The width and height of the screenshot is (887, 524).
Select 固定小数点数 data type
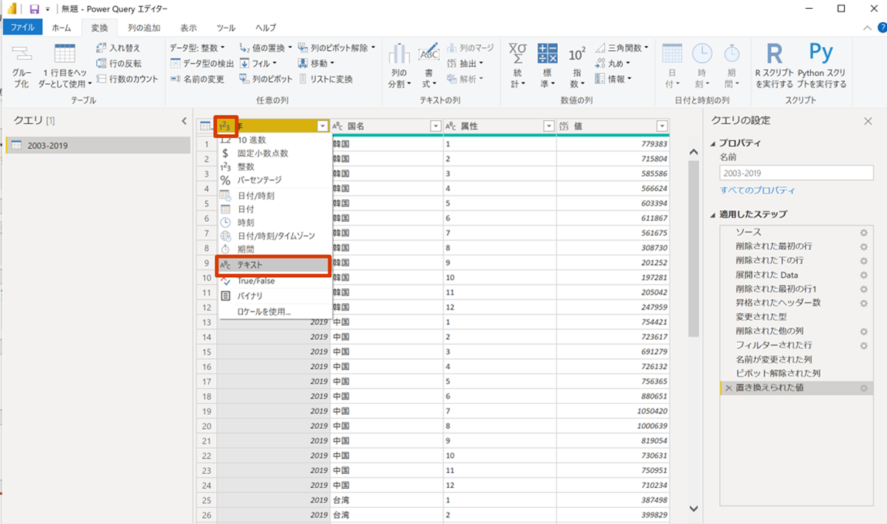click(x=273, y=153)
